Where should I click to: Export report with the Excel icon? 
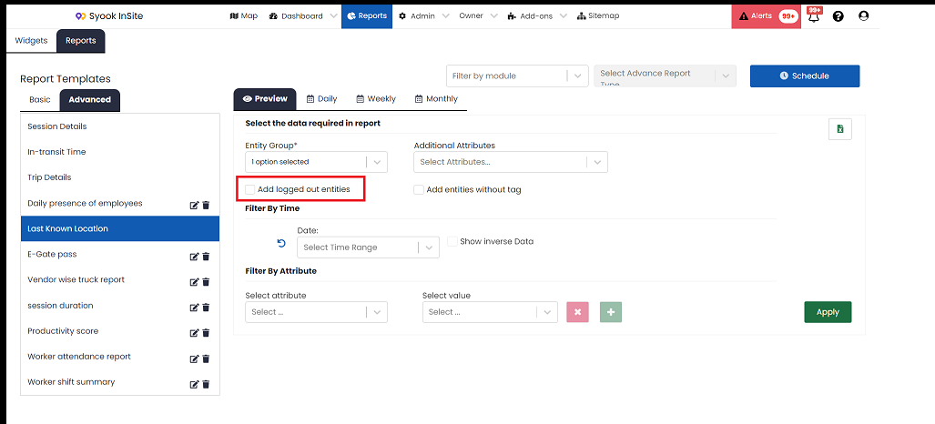840,129
